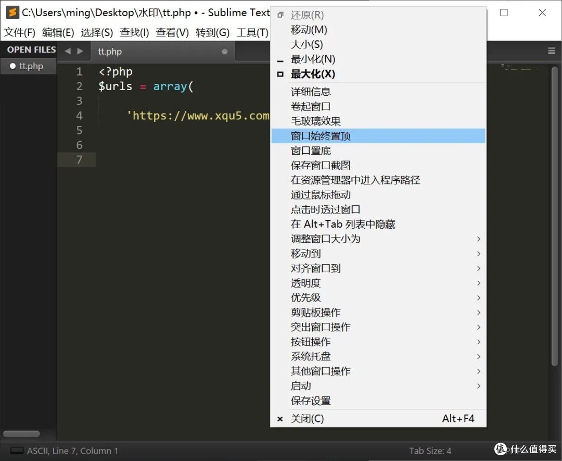The height and width of the screenshot is (461, 562).
Task: Expand the 系统托盘 submenu
Action: (311, 356)
